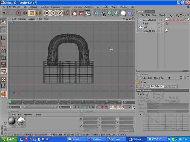Render to Picture Viewer icon
This screenshot has width=190, height=142.
pyautogui.click(x=81, y=13)
